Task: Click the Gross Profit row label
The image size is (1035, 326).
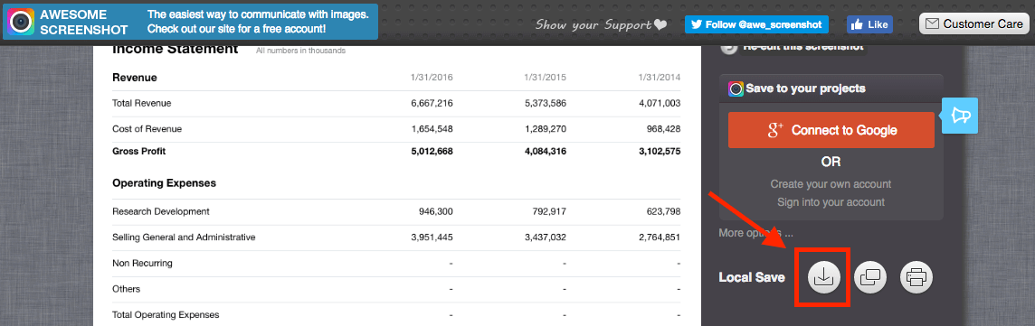Action: (x=138, y=151)
